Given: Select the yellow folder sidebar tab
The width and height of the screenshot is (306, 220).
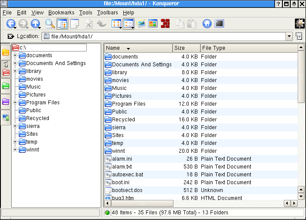Looking at the screenshot, I should click(6, 52).
